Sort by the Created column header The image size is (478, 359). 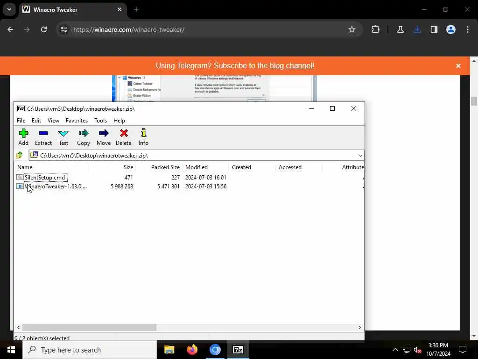(252, 167)
